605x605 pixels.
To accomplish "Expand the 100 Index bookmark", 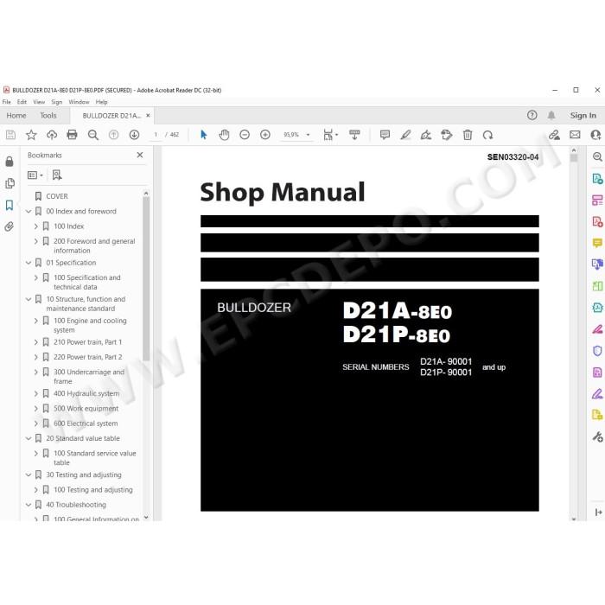I will (x=35, y=226).
